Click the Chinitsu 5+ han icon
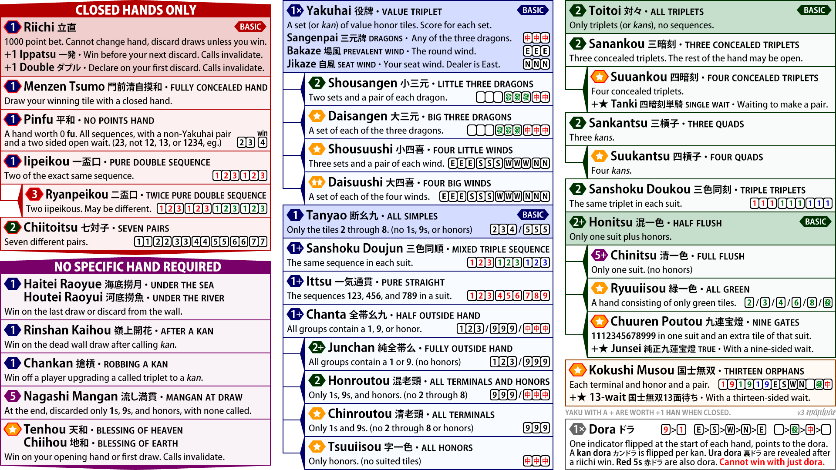Viewport: 836px width, 470px height. click(600, 255)
